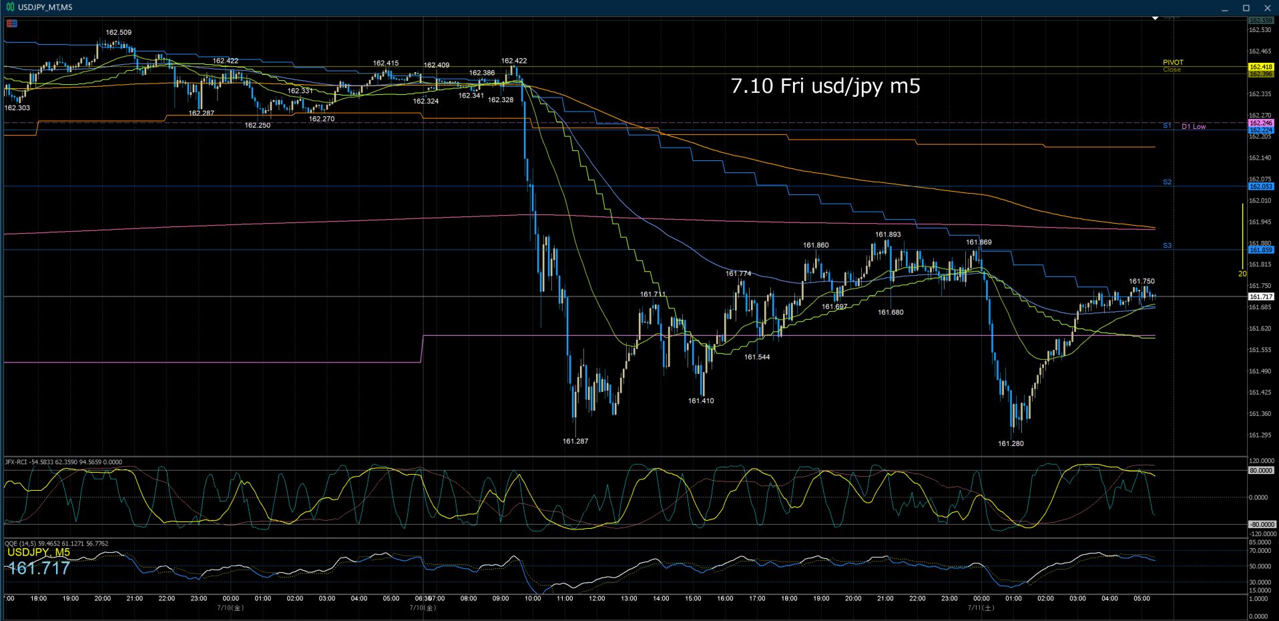Viewport: 1279px width, 621px height.
Task: Click the pink 162.246 D1 Low price tag
Action: 1261,123
